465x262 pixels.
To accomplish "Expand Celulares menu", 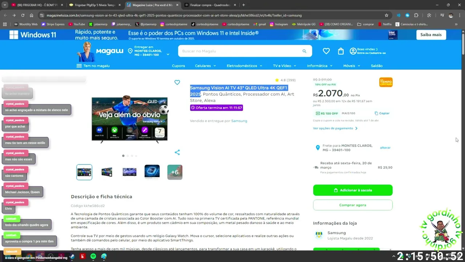I will tap(205, 66).
